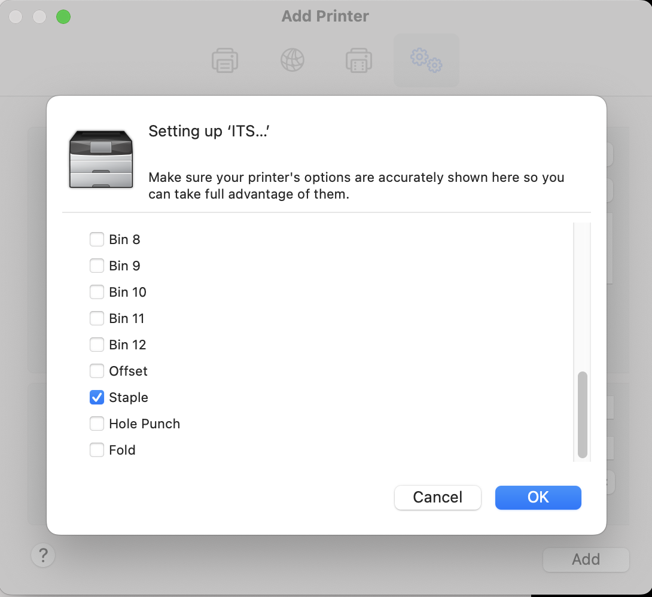Image resolution: width=652 pixels, height=597 pixels.
Task: Click the help question mark button
Action: click(43, 556)
